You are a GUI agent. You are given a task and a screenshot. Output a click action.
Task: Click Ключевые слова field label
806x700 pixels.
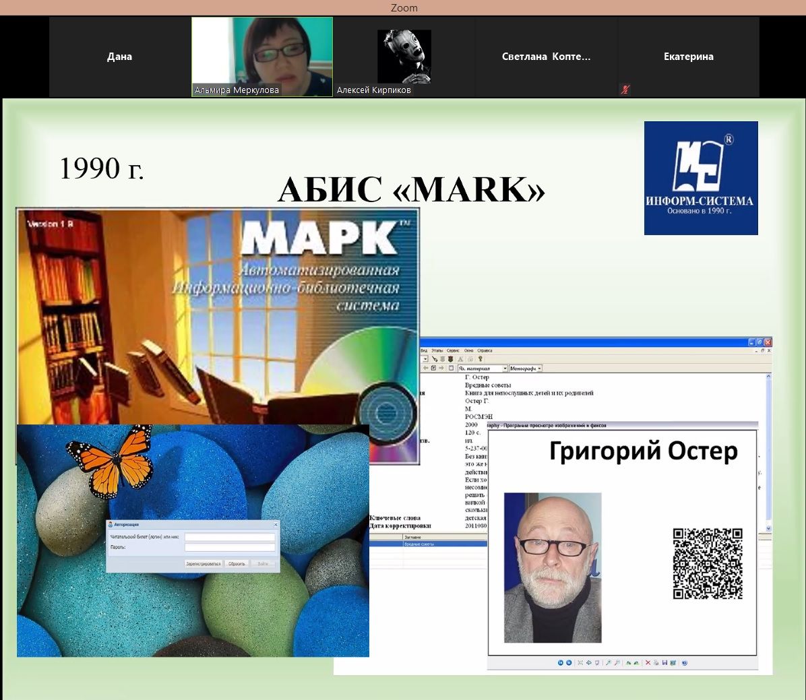coord(395,518)
